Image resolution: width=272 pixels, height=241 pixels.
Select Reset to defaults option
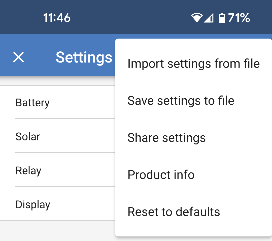[x=174, y=212]
